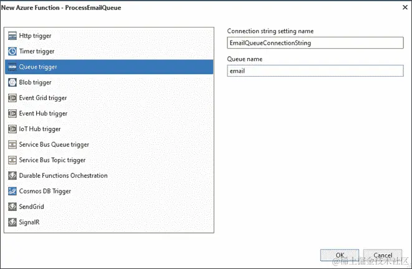Select the Timer trigger template text
The image size is (412, 269).
point(37,51)
